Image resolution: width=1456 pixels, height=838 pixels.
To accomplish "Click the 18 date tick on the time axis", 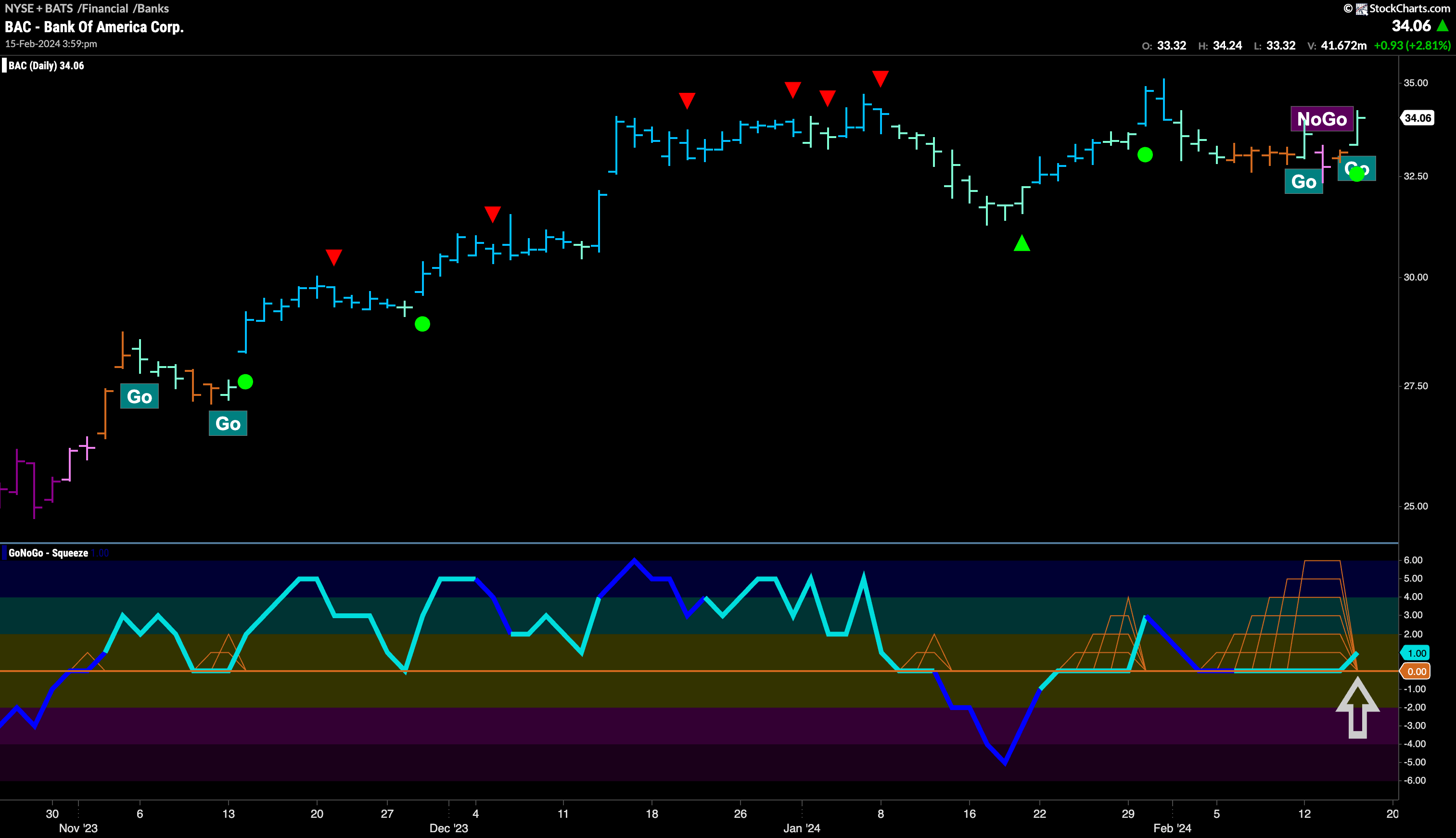I will [x=651, y=814].
